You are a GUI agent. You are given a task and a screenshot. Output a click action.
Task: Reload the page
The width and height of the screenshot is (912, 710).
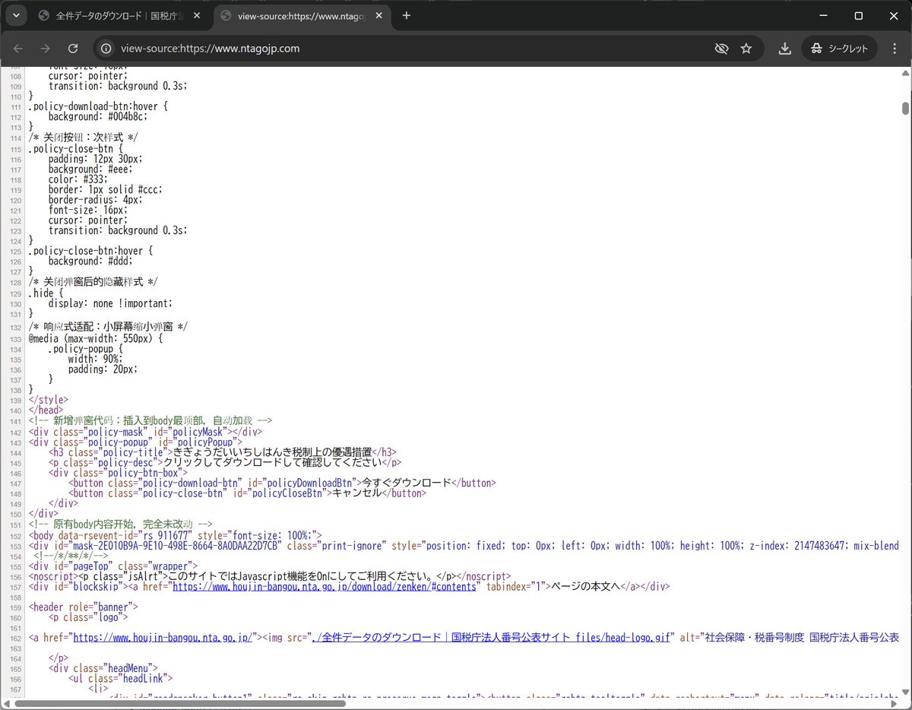click(x=73, y=49)
